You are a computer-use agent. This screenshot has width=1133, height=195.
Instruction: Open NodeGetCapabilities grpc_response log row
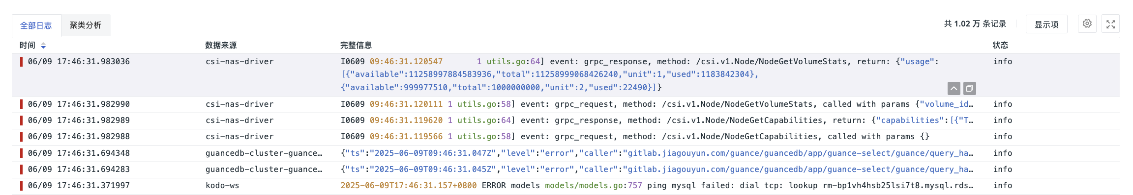coord(566,121)
